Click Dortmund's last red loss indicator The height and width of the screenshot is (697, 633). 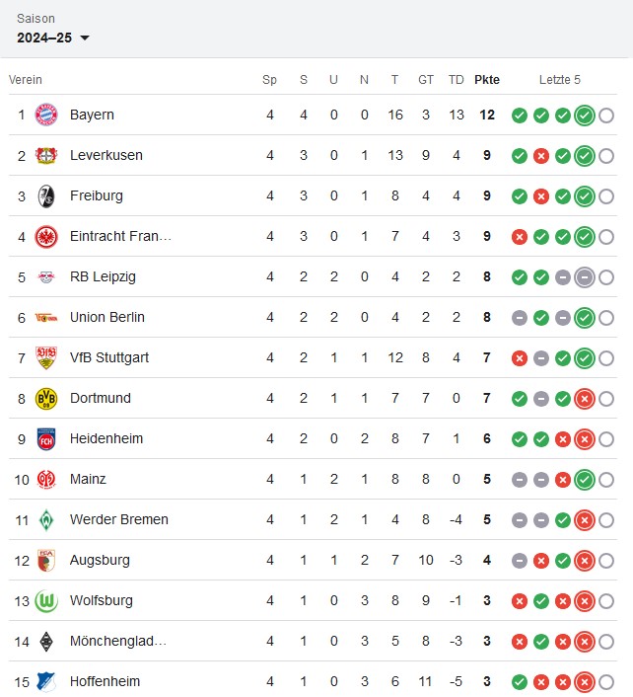584,399
